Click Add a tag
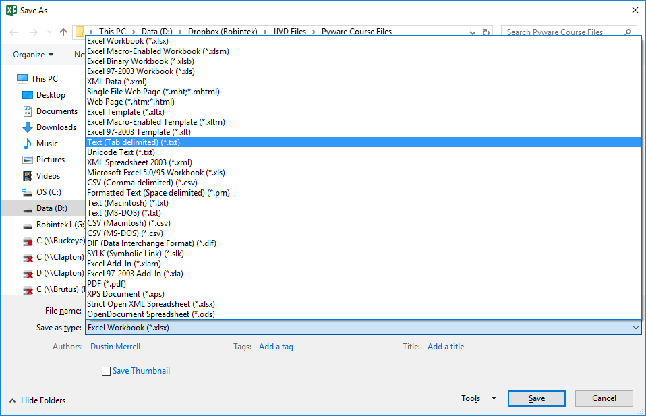 click(x=276, y=347)
